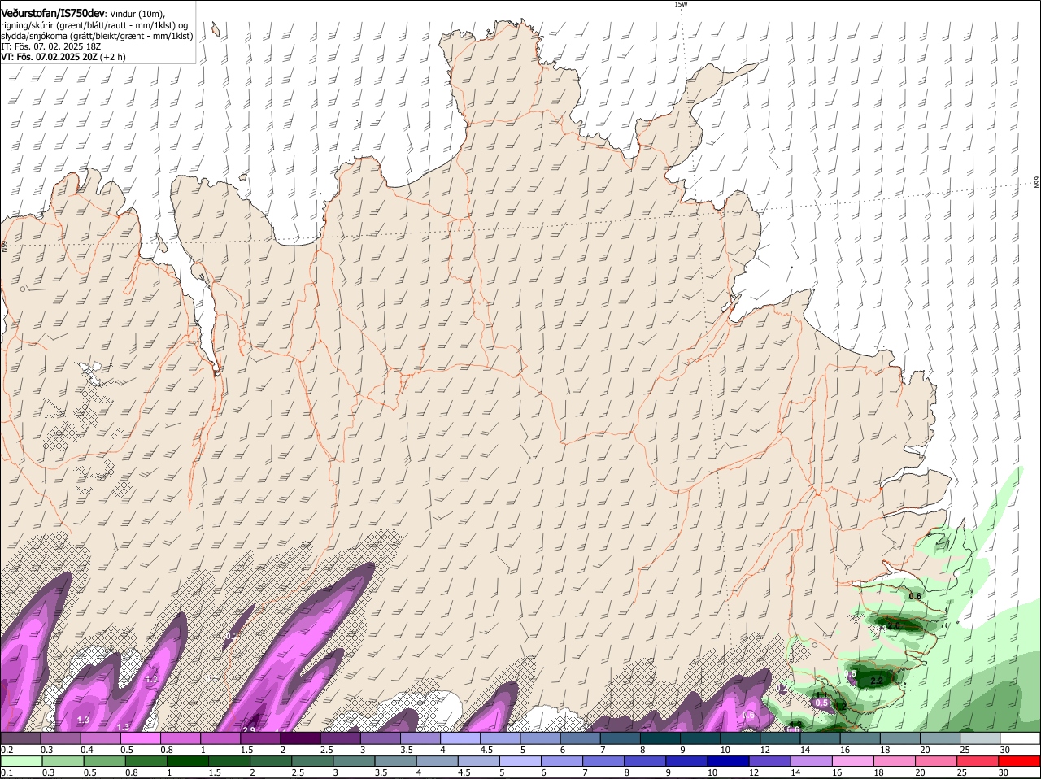This screenshot has height=779, width=1041.
Task: Select lower legend swatch between 1 and 1.5
Action: pyautogui.click(x=187, y=761)
